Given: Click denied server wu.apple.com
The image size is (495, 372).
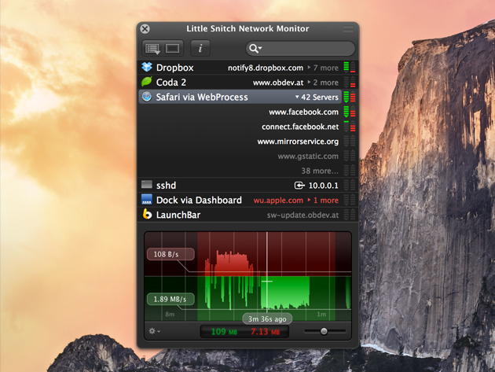Looking at the screenshot, I should click(x=278, y=201).
